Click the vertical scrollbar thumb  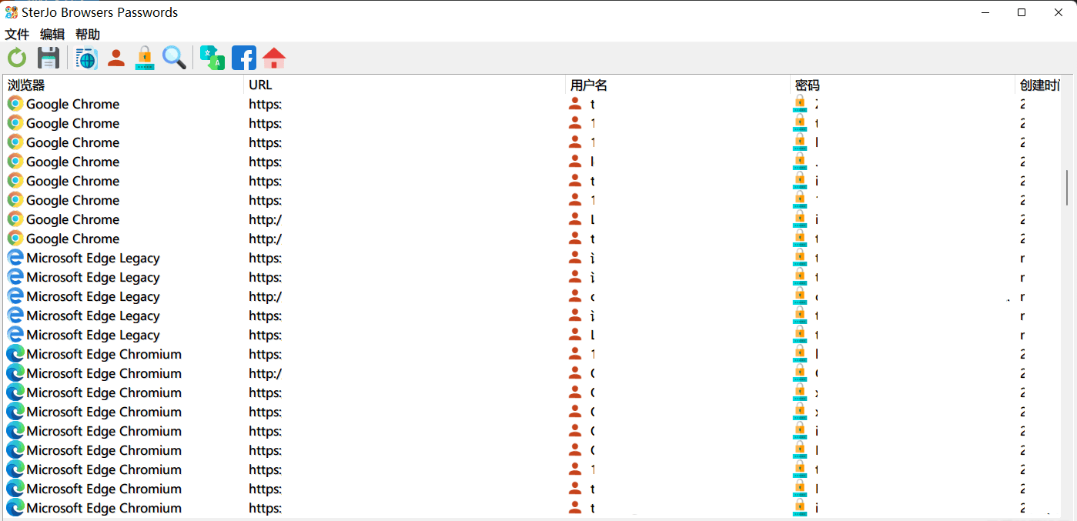pyautogui.click(x=1067, y=188)
